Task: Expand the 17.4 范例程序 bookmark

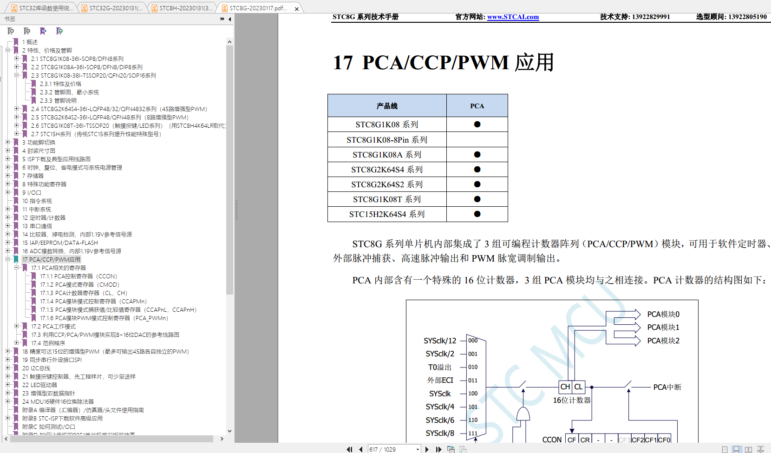Action: [x=16, y=343]
